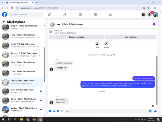The height and width of the screenshot is (122, 162).
Task: Click the 'Yes, are you interested?' message
Action: point(144,78)
